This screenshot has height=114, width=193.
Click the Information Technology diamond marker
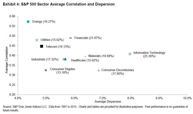tap(130, 54)
